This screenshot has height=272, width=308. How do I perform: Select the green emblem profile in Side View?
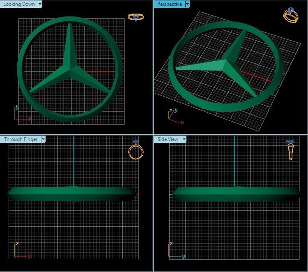(x=237, y=194)
